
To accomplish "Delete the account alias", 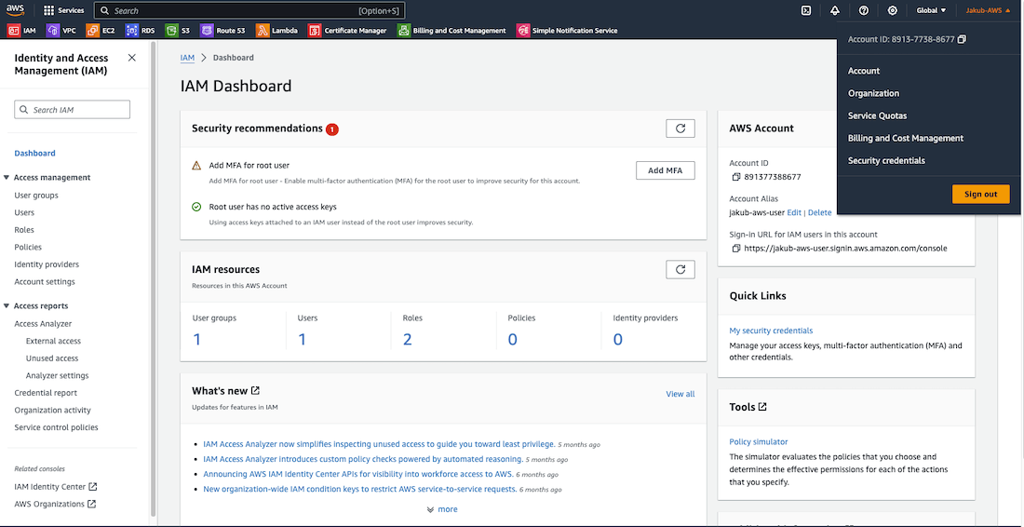I will tap(819, 212).
